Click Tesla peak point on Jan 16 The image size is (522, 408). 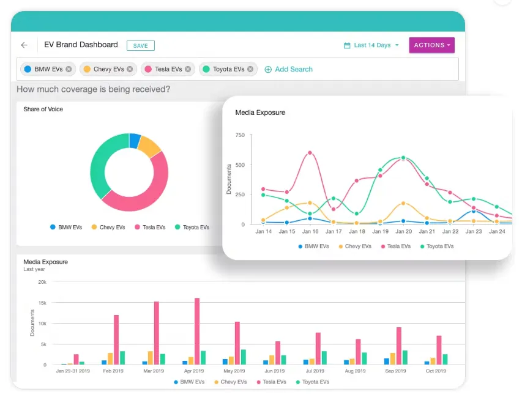[310, 153]
